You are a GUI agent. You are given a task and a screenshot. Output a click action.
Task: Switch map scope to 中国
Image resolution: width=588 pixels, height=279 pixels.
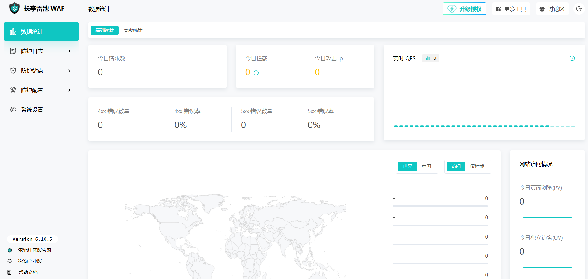[x=426, y=167]
